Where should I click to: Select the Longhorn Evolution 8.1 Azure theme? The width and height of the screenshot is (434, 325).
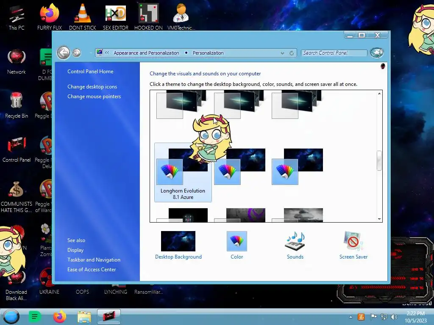183,173
